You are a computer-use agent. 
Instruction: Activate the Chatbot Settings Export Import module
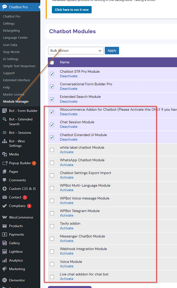point(66,177)
